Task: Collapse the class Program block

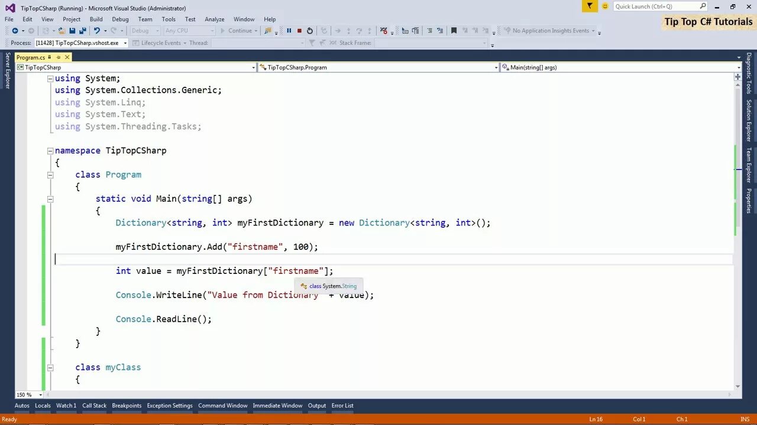Action: coord(50,175)
